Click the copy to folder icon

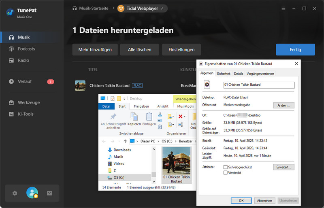tap(171, 125)
